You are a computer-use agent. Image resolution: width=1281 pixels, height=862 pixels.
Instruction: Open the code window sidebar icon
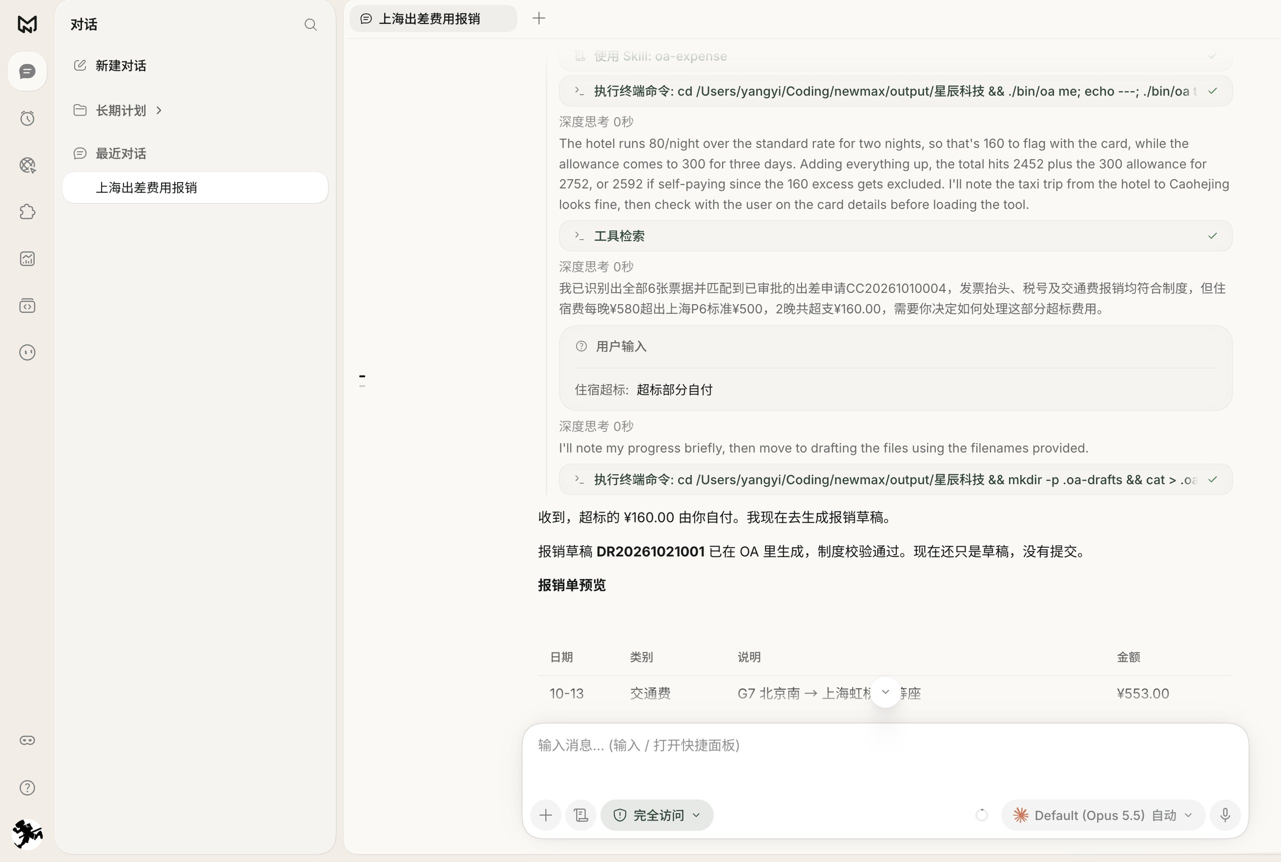[27, 305]
